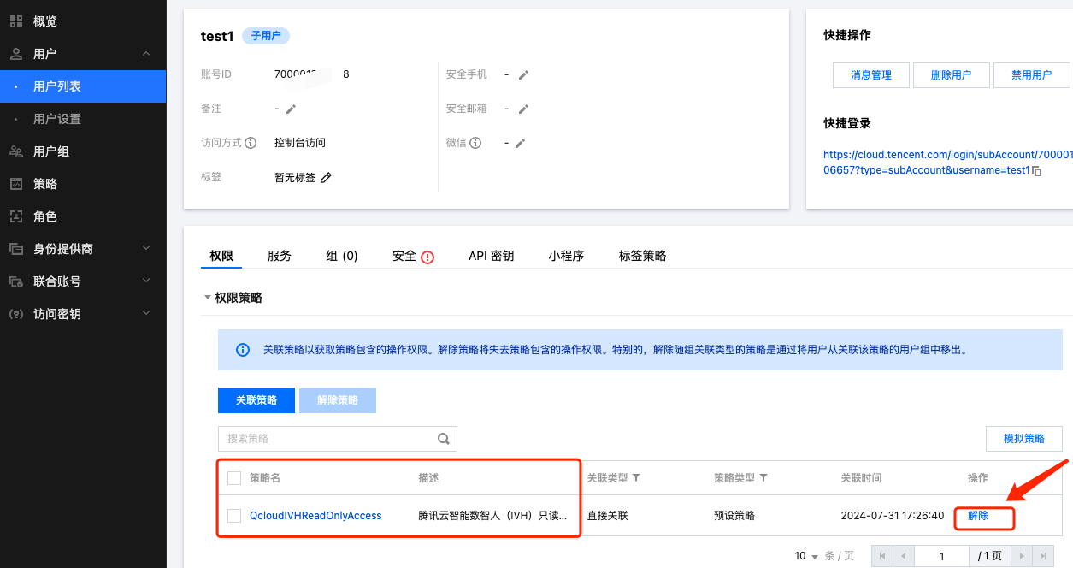Click the search magnifier in 搜索策略 box
The height and width of the screenshot is (568, 1073).
[x=444, y=439]
